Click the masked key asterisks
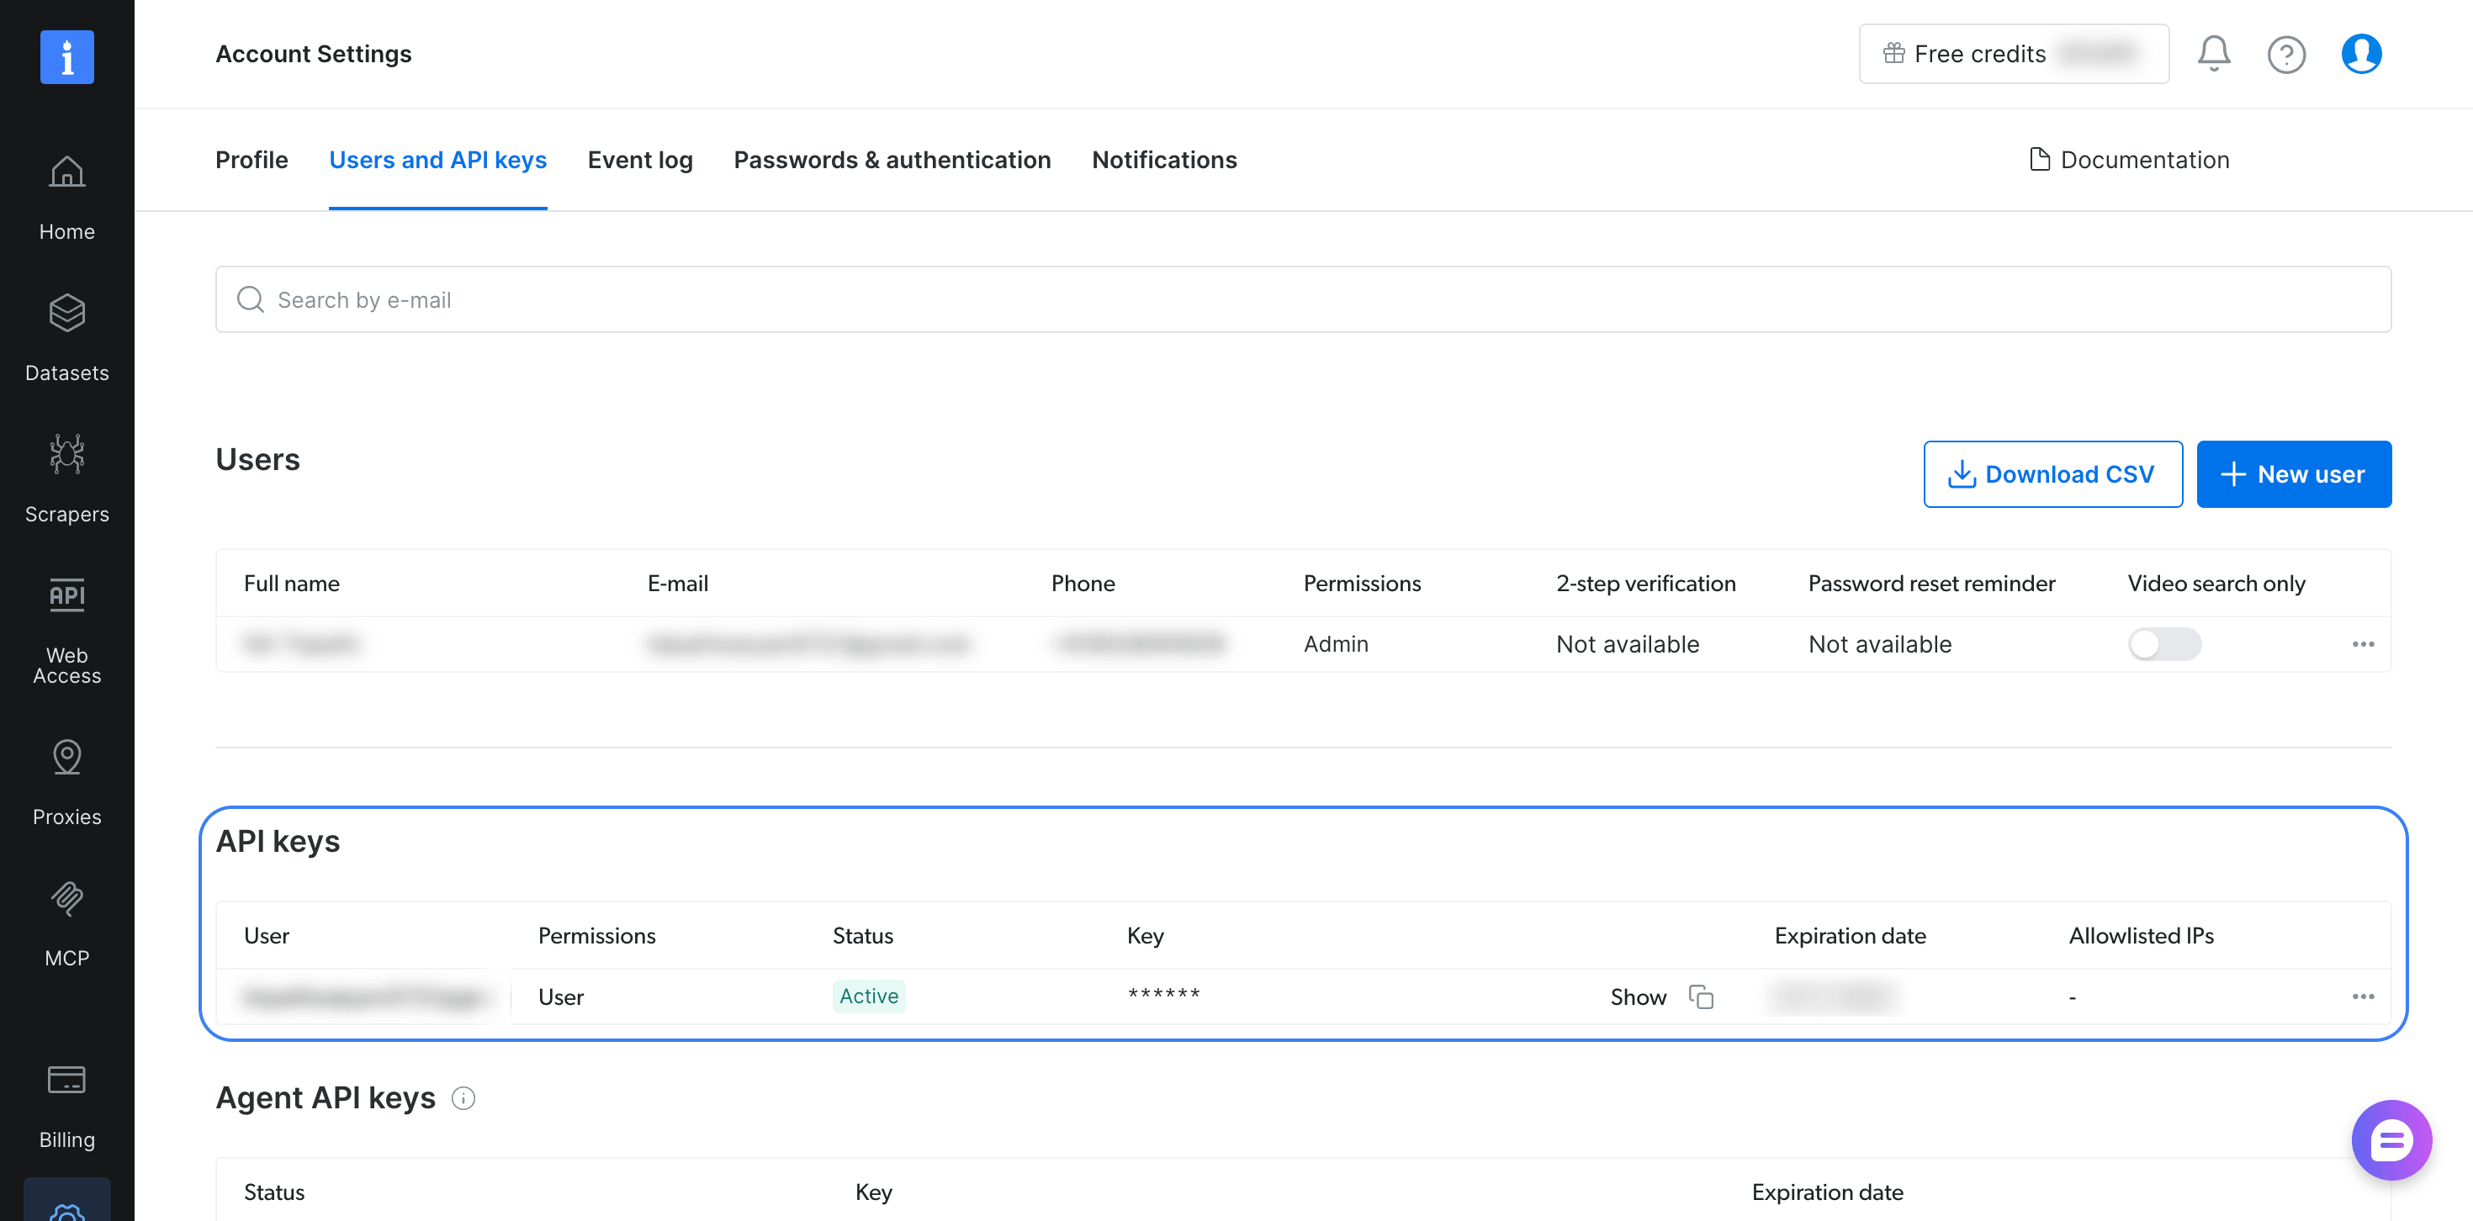Viewport: 2473px width, 1221px height. pyautogui.click(x=1163, y=995)
